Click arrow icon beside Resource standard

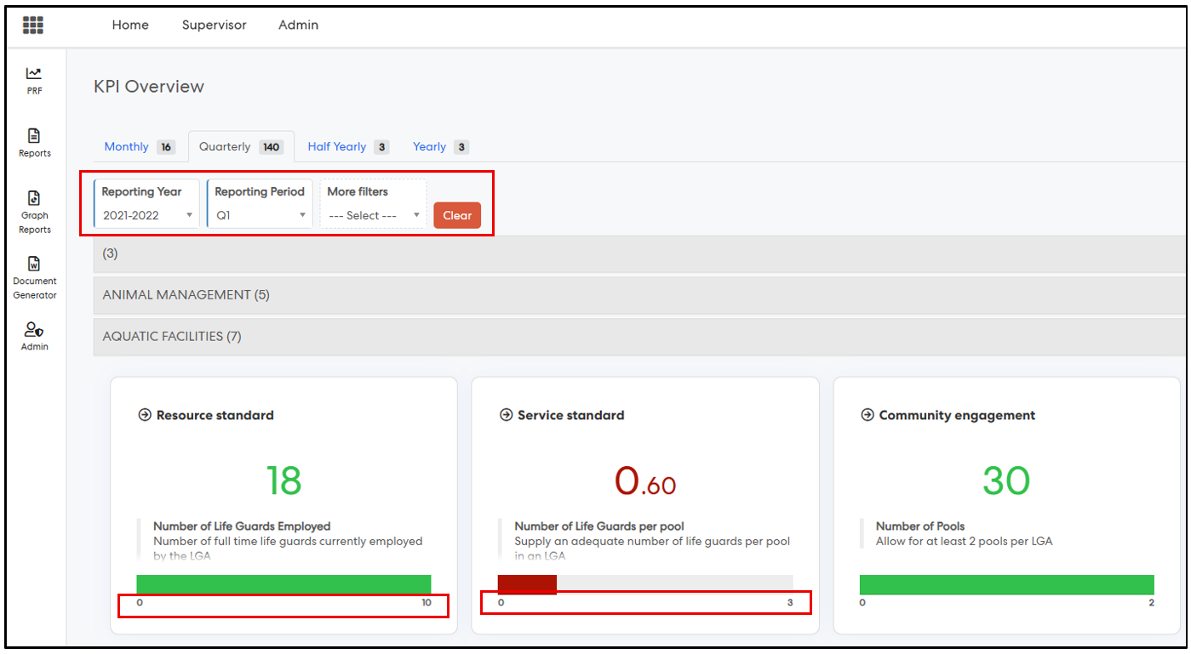[x=145, y=416]
